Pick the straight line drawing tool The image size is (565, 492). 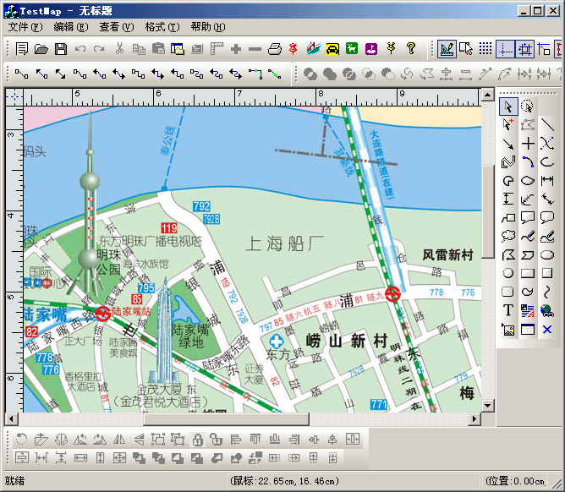coord(547,124)
